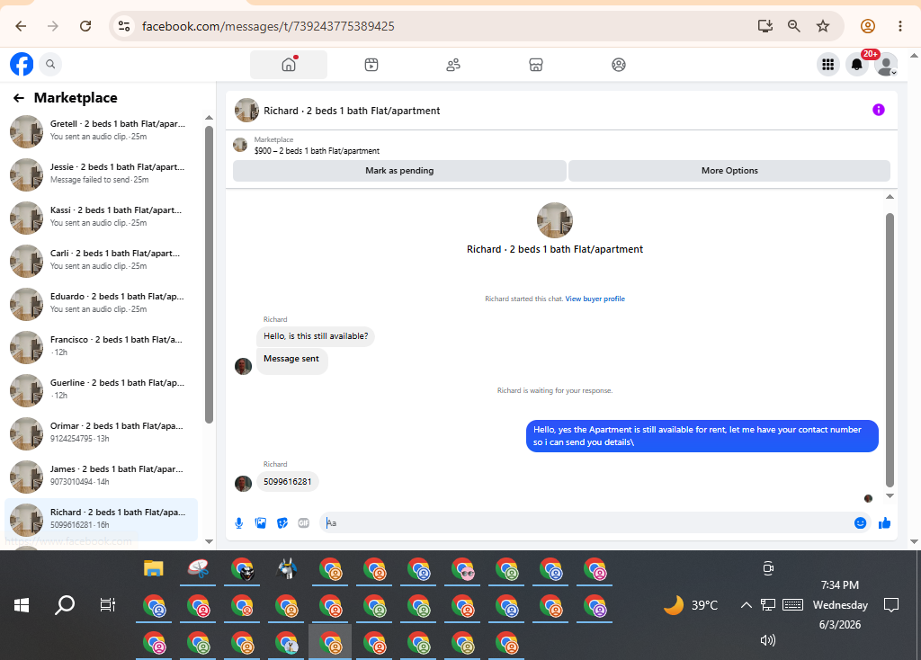Open File Explorer from taskbar
The image size is (921, 660).
click(x=153, y=568)
